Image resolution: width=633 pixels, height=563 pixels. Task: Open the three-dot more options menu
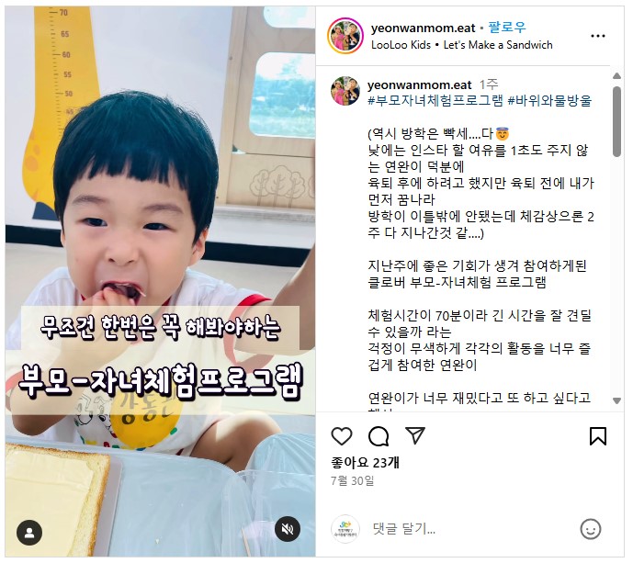(598, 36)
